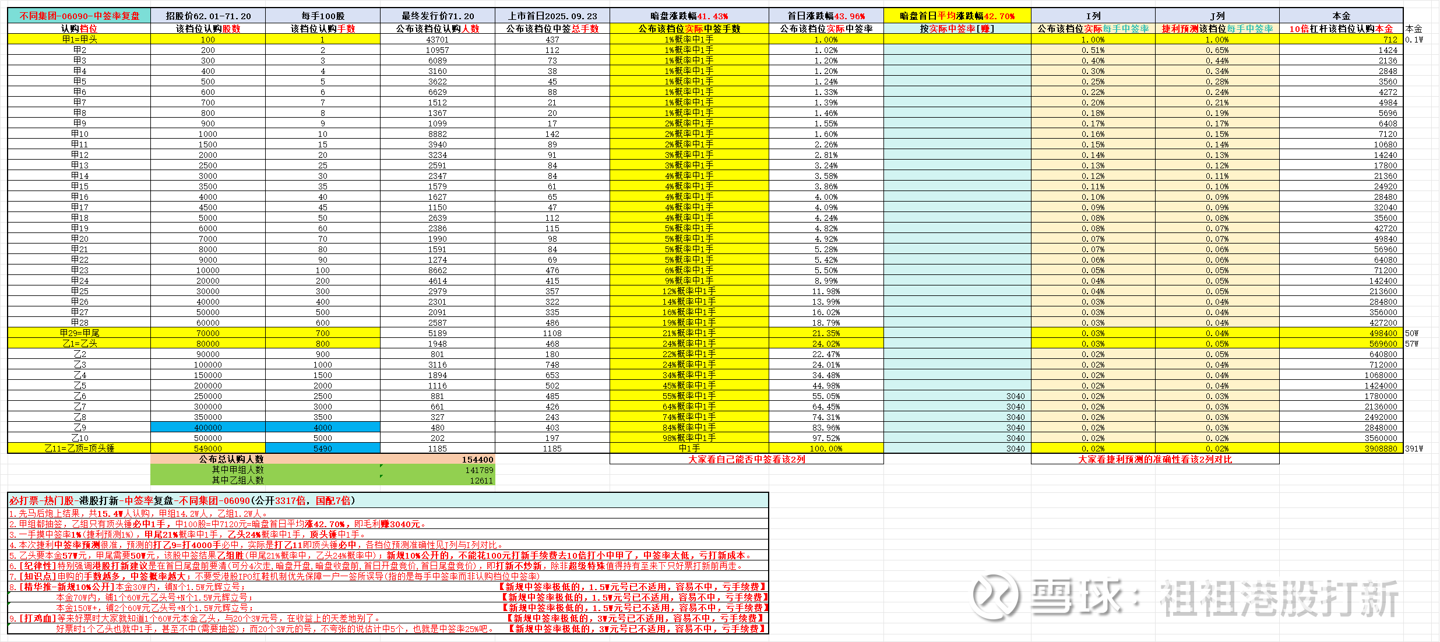The image size is (1440, 642).
Task: Select the 上市首日2025.09.23 header cell
Action: point(552,16)
